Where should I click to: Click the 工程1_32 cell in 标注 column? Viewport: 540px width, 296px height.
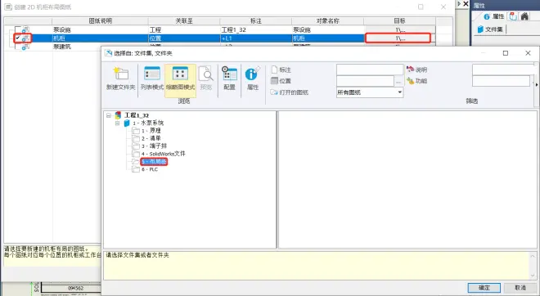[x=255, y=30]
